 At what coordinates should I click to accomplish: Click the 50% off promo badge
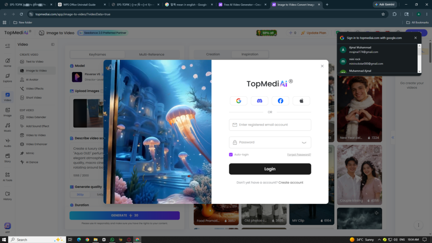(267, 33)
